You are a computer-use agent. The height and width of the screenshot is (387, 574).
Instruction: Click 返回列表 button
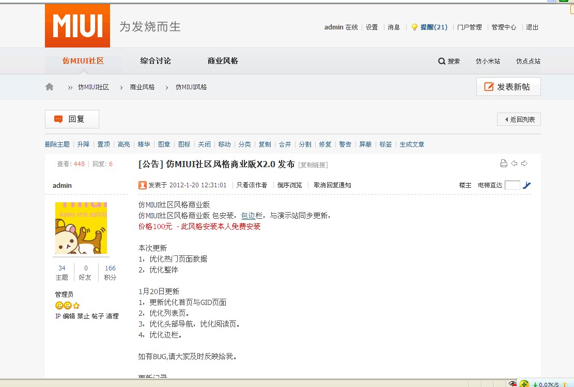coord(519,120)
